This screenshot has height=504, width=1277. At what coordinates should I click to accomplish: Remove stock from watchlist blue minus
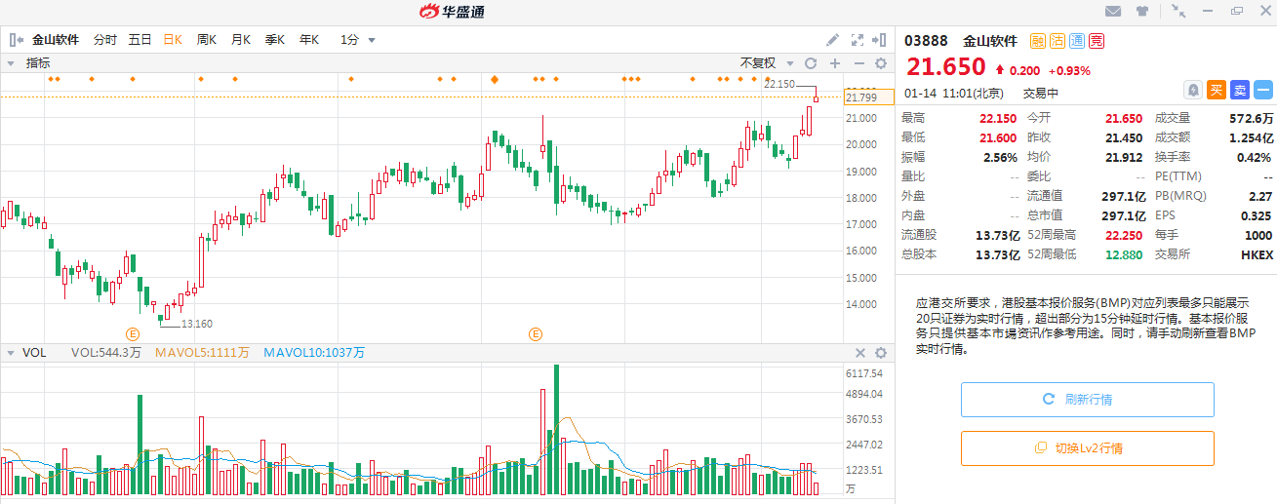coord(1262,90)
